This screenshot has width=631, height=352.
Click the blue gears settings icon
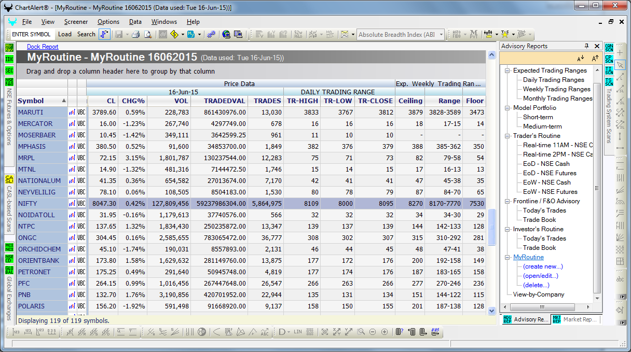(211, 35)
